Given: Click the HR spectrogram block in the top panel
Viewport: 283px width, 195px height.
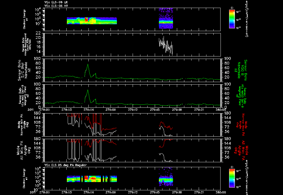Looking at the screenshot, I should pos(166,18).
